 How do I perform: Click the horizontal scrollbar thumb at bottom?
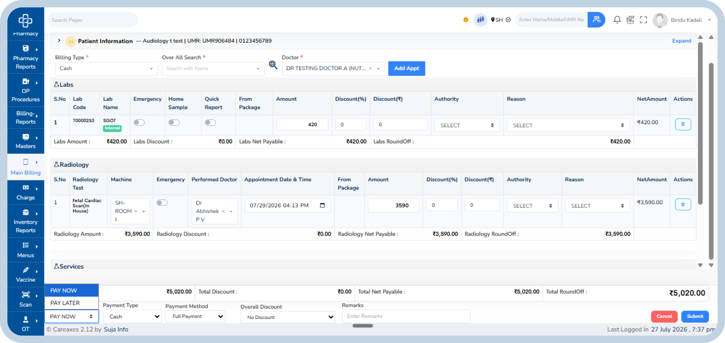362,326
